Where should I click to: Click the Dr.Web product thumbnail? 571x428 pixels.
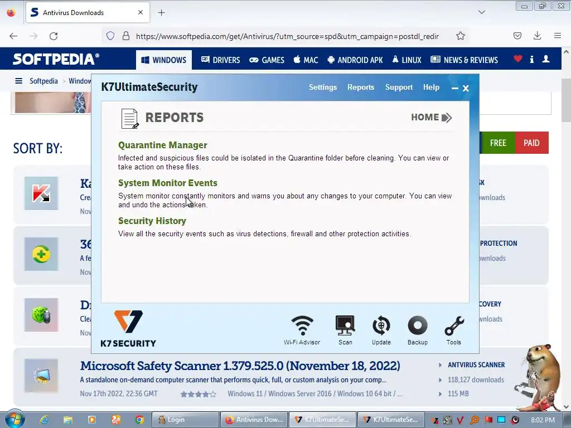(41, 315)
